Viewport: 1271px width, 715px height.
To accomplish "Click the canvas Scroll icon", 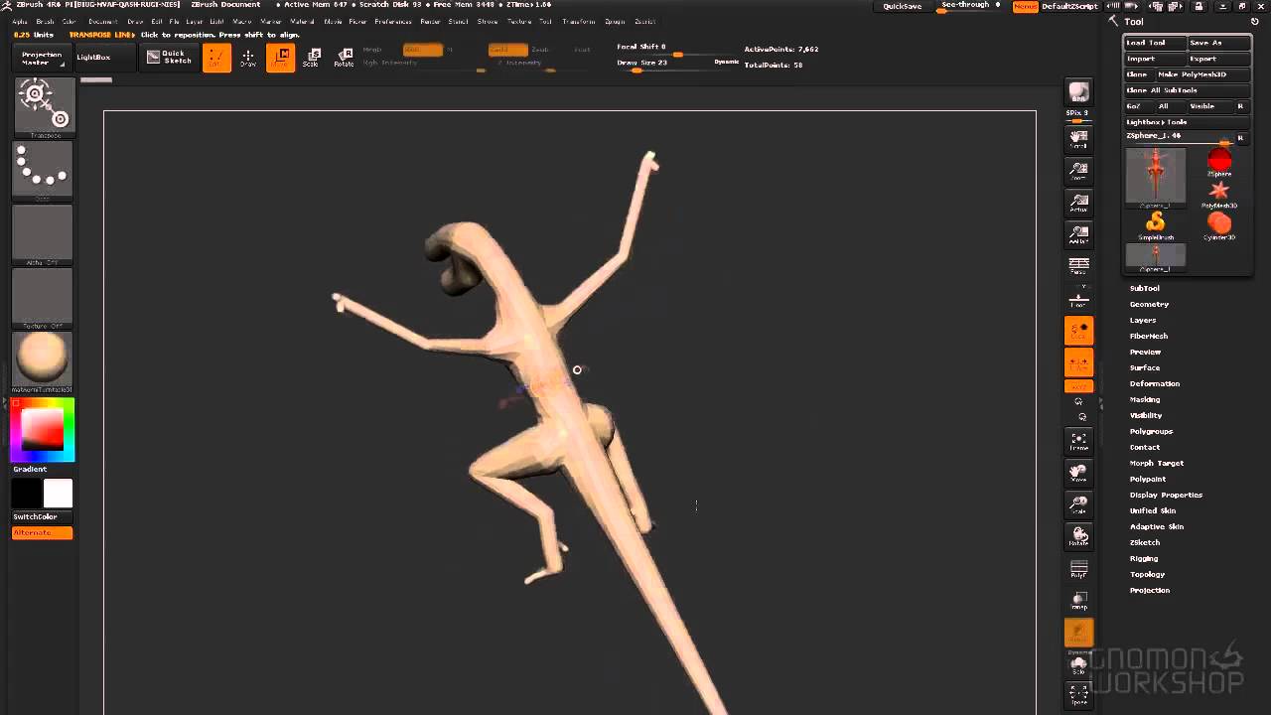I will pyautogui.click(x=1078, y=139).
